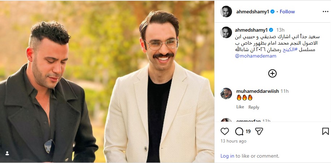Like the muhameddarwiish comment

click(x=240, y=107)
